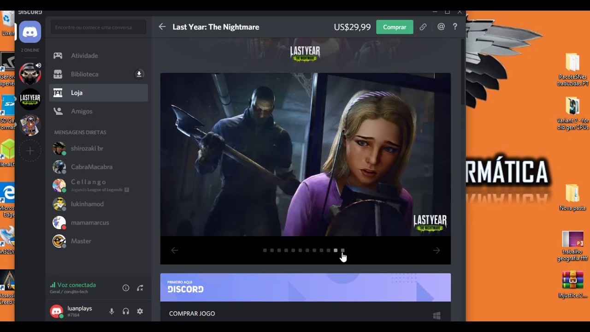
Task: Click 'Voz conectada' status text
Action: (77, 285)
